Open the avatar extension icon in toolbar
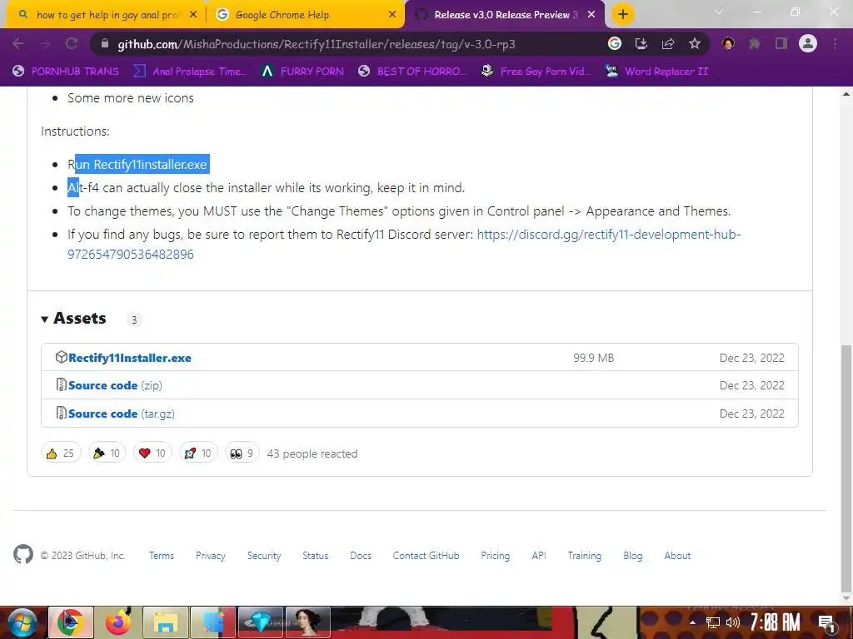This screenshot has height=639, width=853. coord(728,44)
